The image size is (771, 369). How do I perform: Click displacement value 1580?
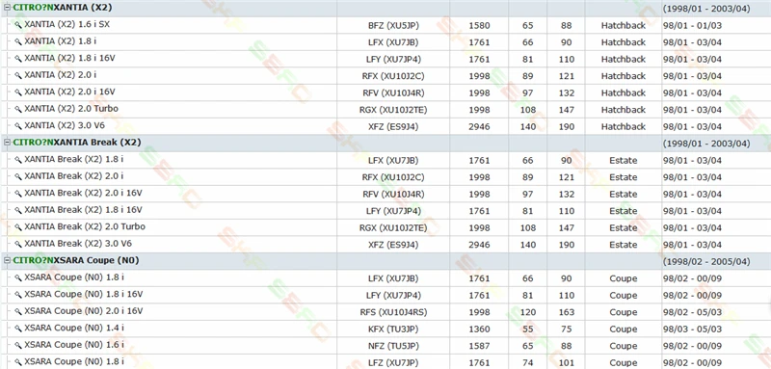click(479, 26)
